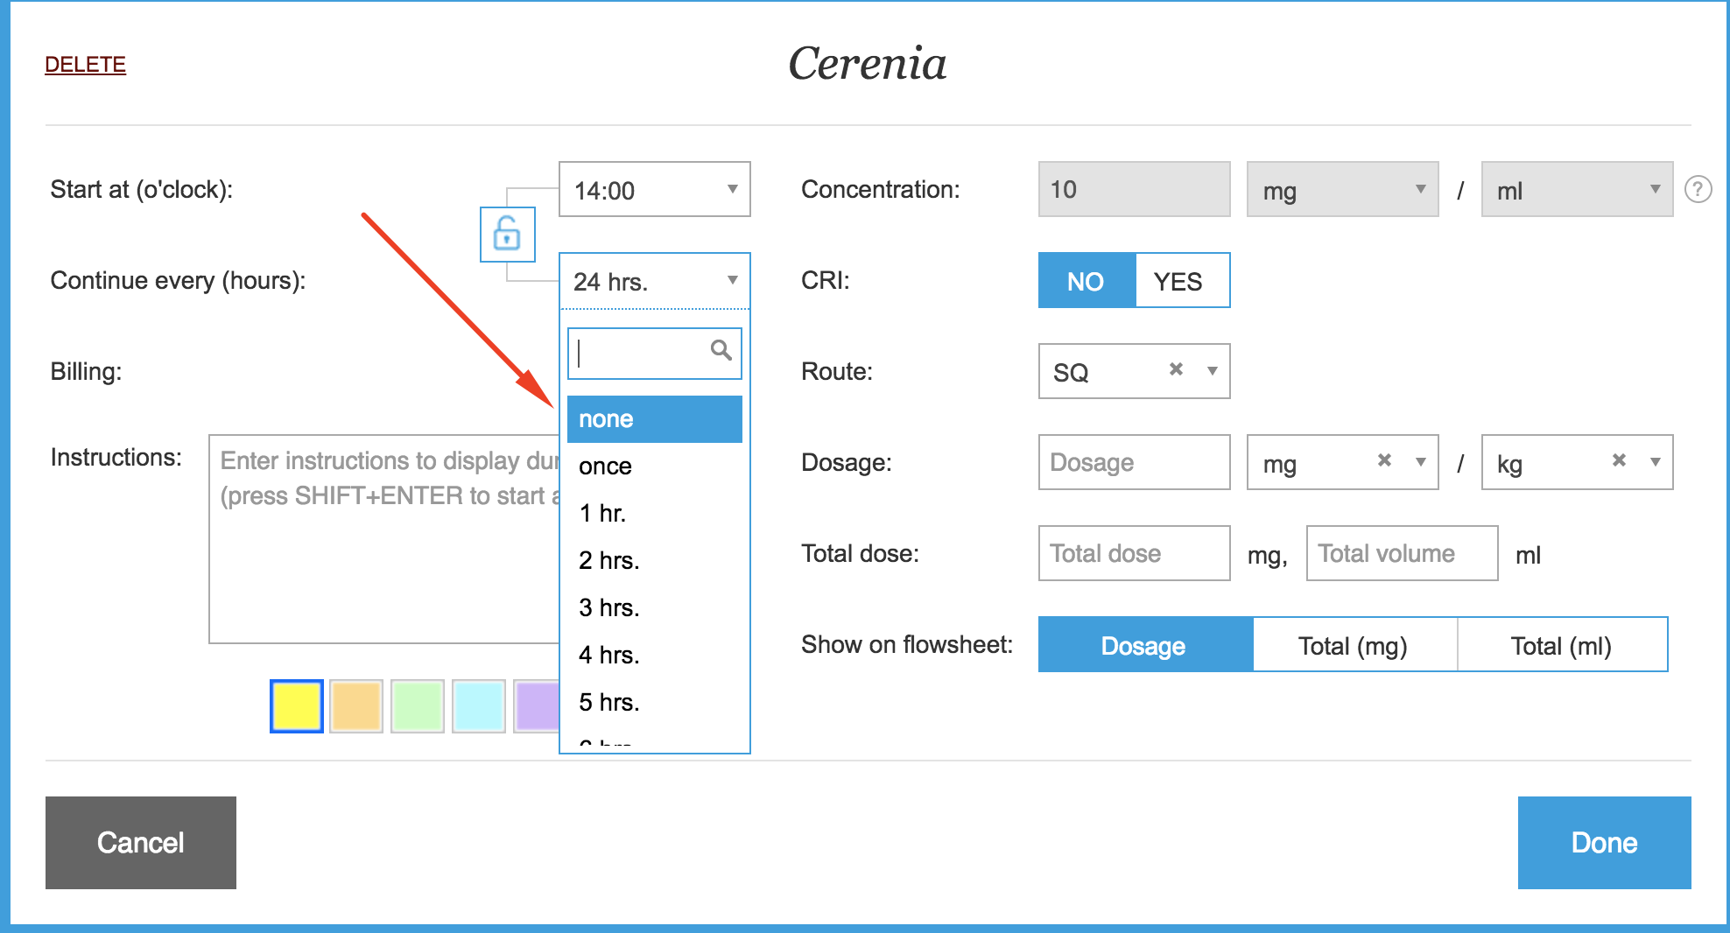Open the concentration ml unit dropdown

(1577, 189)
